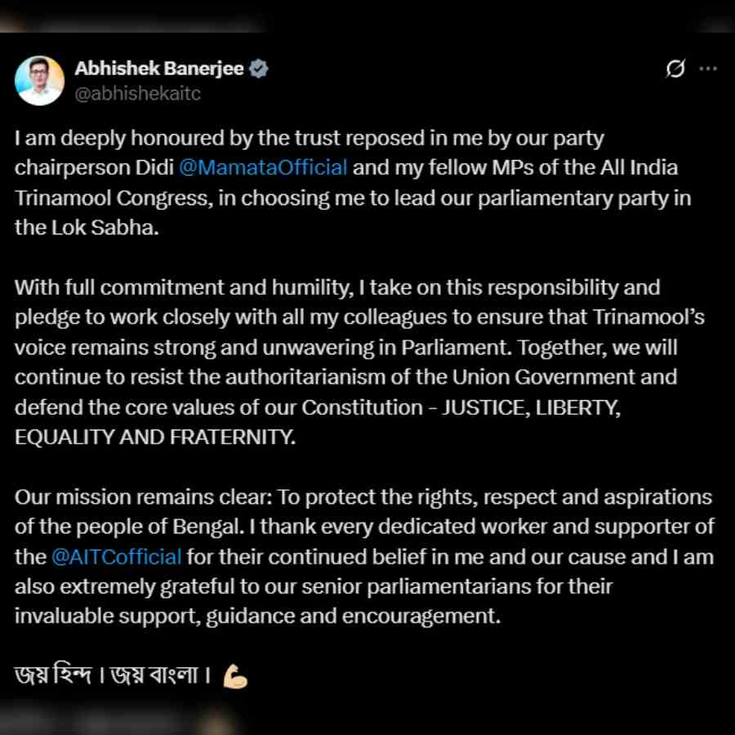Open the @MamataOfficial mention link
Image resolution: width=735 pixels, height=735 pixels.
tap(265, 167)
